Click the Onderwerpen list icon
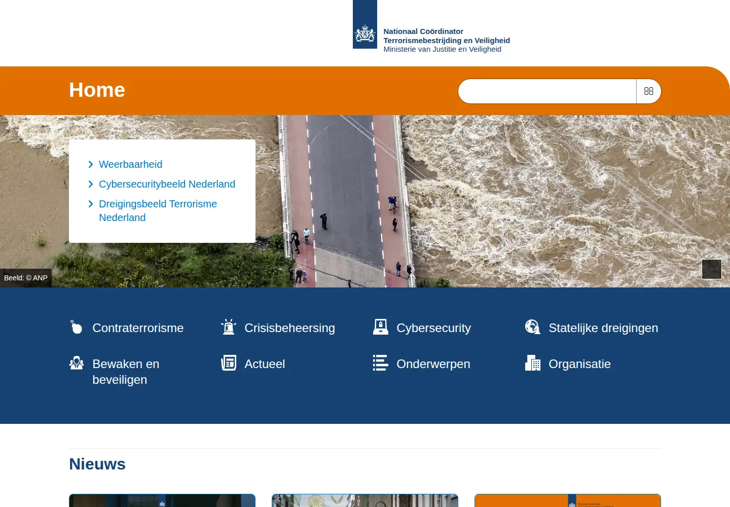 pyautogui.click(x=381, y=363)
